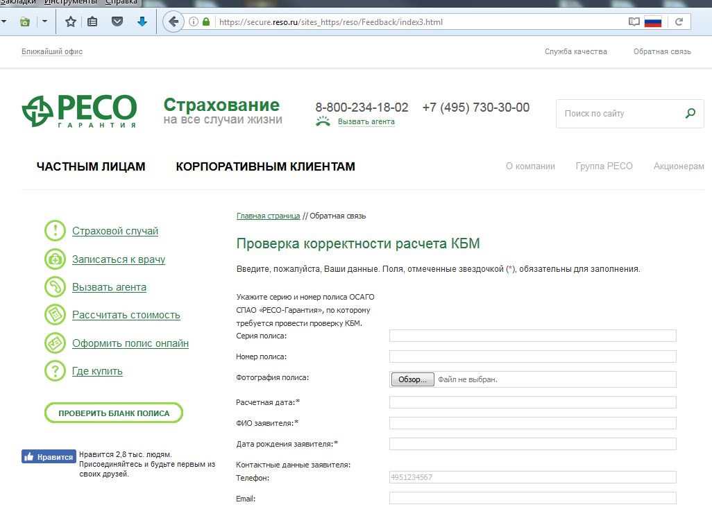Open Вызвать агента sidebar link
712x516 pixels.
(x=109, y=287)
